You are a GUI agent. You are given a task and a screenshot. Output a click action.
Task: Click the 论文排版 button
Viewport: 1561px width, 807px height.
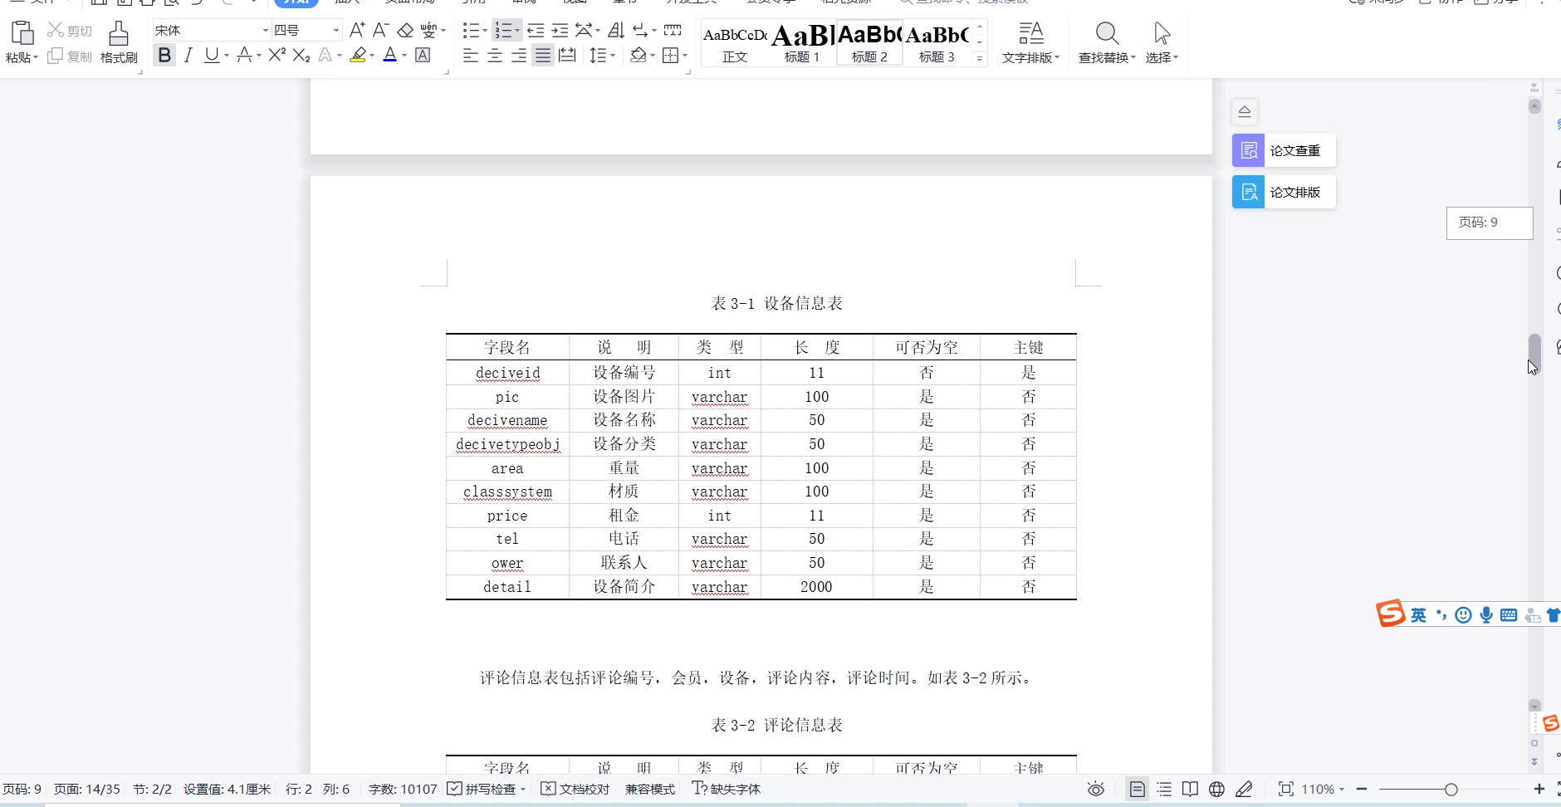(x=1284, y=192)
